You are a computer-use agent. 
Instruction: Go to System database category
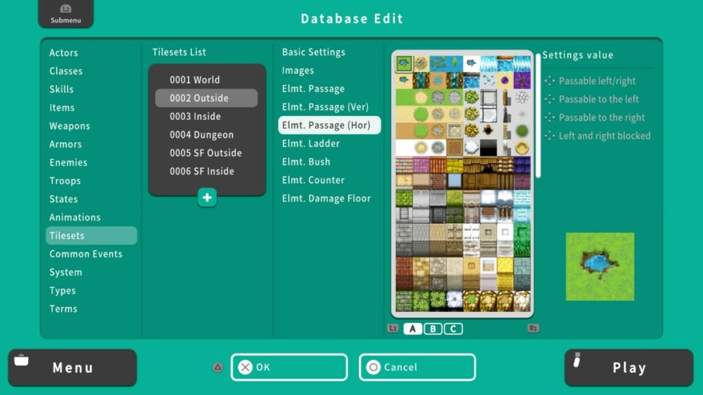click(x=65, y=272)
